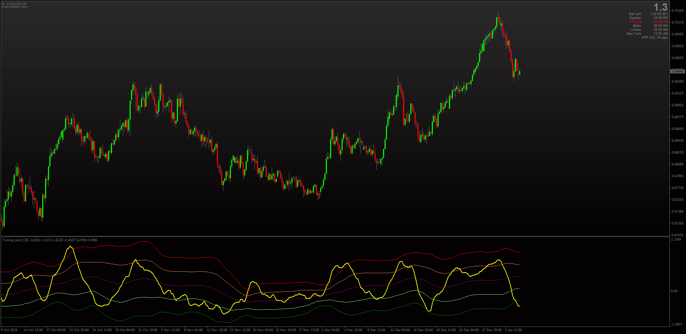
Task: Click the 29 Oct 04:00 time label
Action: [x=125, y=330]
